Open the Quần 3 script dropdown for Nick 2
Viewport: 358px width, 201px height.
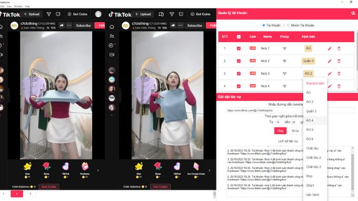308,61
